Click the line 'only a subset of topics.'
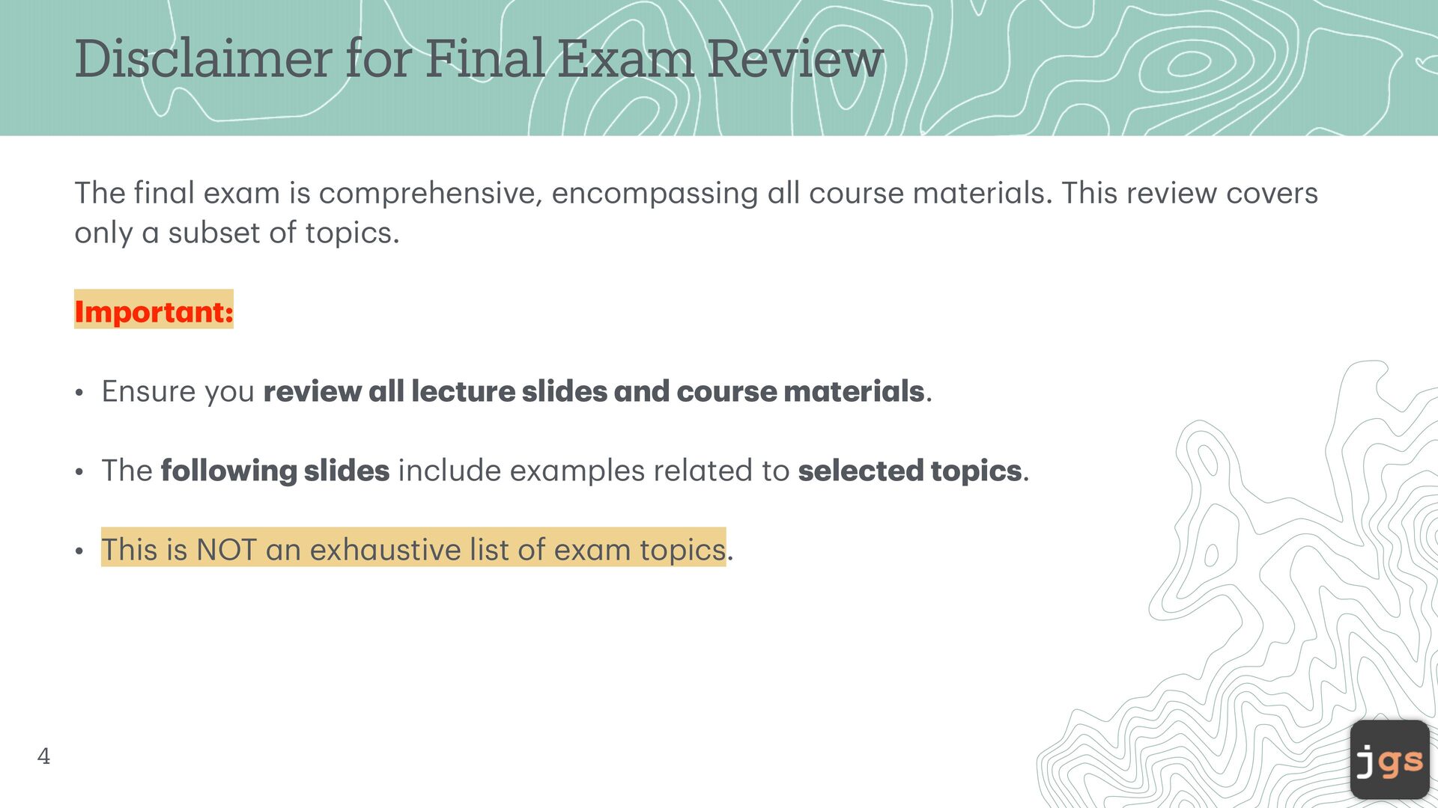 pyautogui.click(x=237, y=233)
